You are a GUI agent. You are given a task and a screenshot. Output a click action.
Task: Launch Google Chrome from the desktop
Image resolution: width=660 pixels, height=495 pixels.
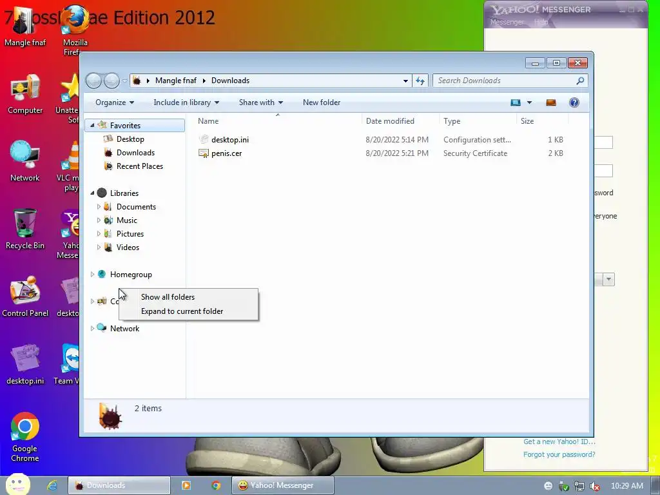coord(25,437)
